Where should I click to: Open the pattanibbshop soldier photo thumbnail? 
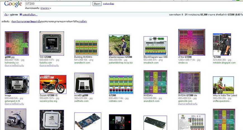click(x=119, y=45)
